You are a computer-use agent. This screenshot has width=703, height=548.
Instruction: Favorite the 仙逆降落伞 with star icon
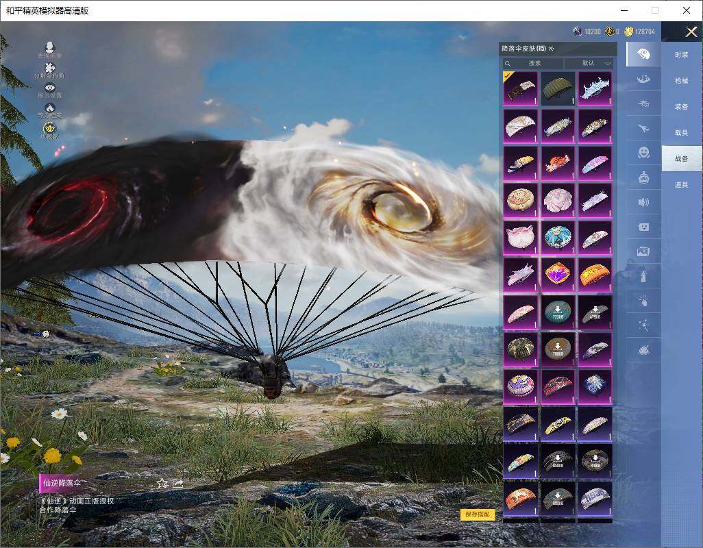162,483
